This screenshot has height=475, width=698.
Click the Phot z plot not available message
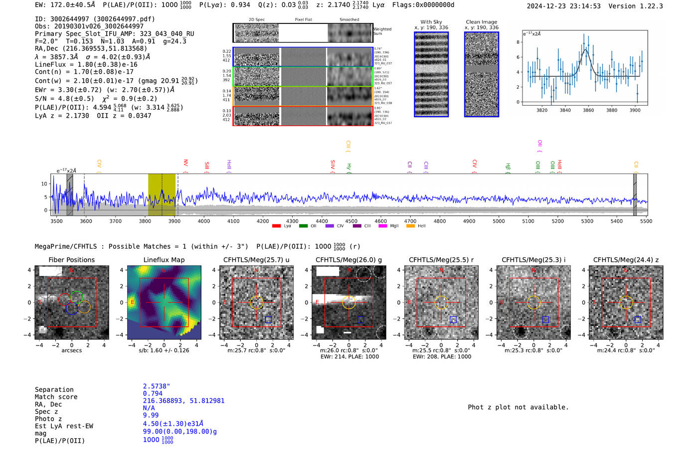518,407
